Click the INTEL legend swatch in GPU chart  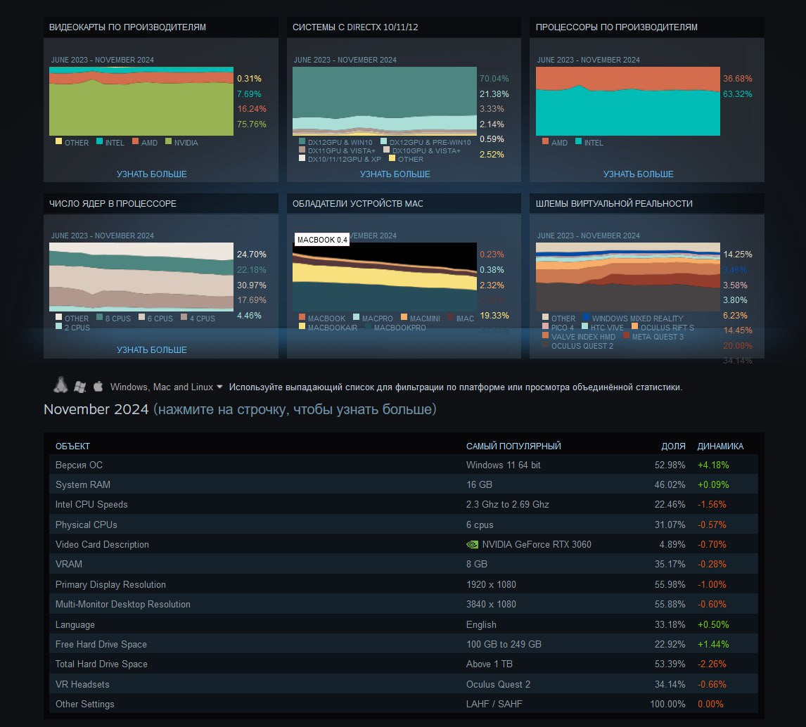[x=100, y=141]
